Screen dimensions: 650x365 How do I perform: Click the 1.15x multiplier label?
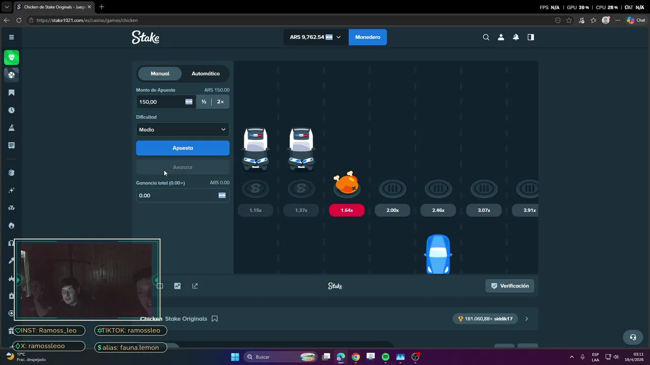coord(255,210)
